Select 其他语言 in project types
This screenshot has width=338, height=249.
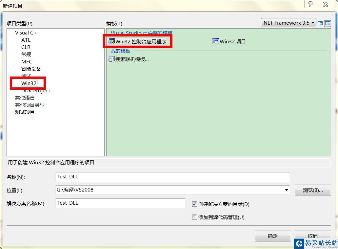(25, 98)
